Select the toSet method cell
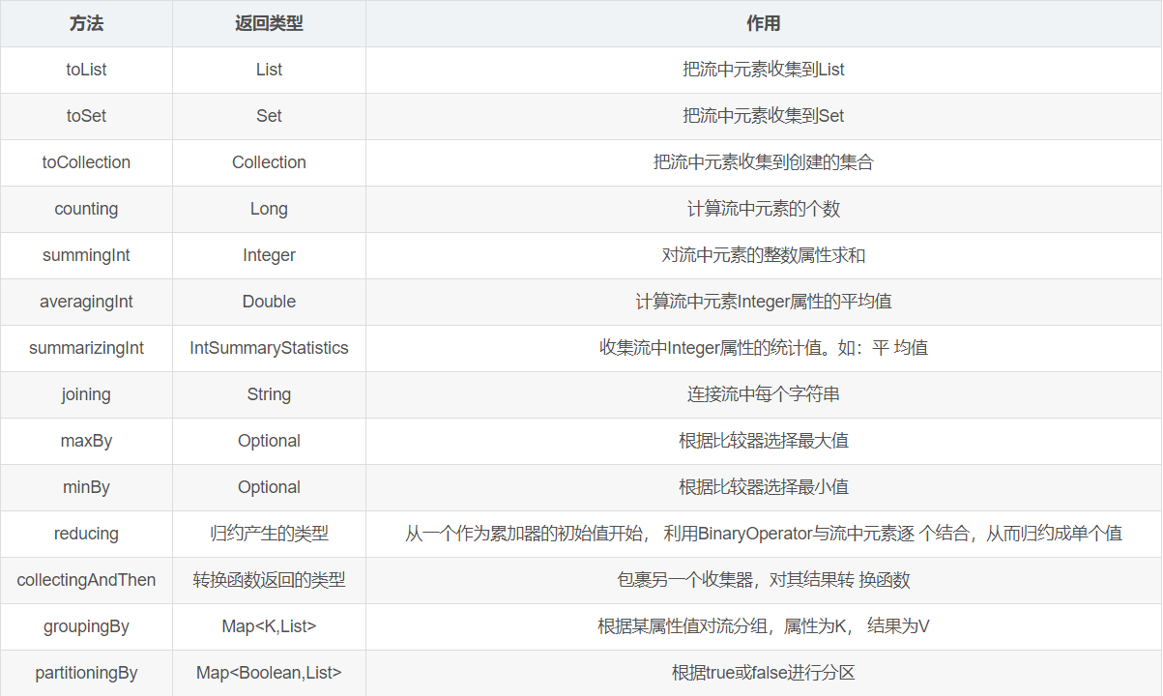1163x696 pixels. 86,116
